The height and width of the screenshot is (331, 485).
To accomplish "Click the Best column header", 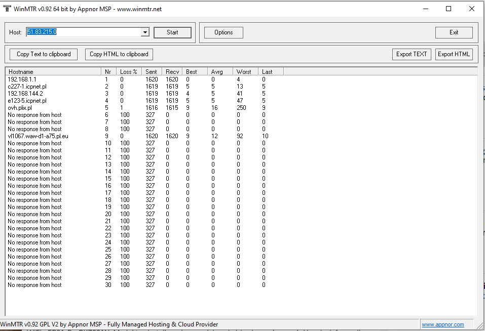I will click(x=195, y=72).
